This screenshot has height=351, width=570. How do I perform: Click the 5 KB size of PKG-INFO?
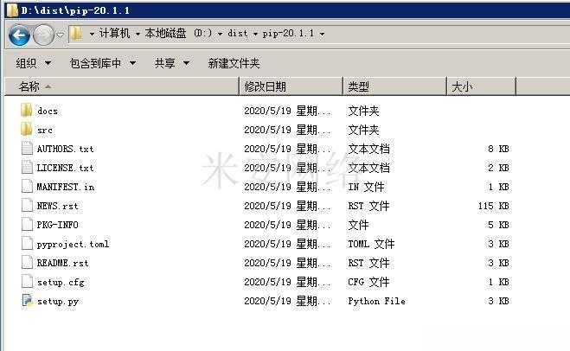pos(498,225)
